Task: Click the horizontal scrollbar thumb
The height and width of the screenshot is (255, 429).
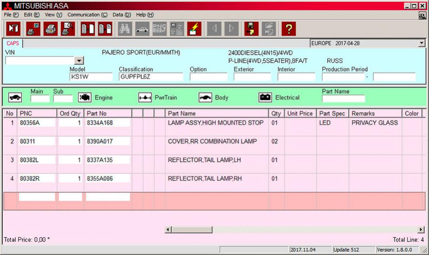Action: point(192,229)
